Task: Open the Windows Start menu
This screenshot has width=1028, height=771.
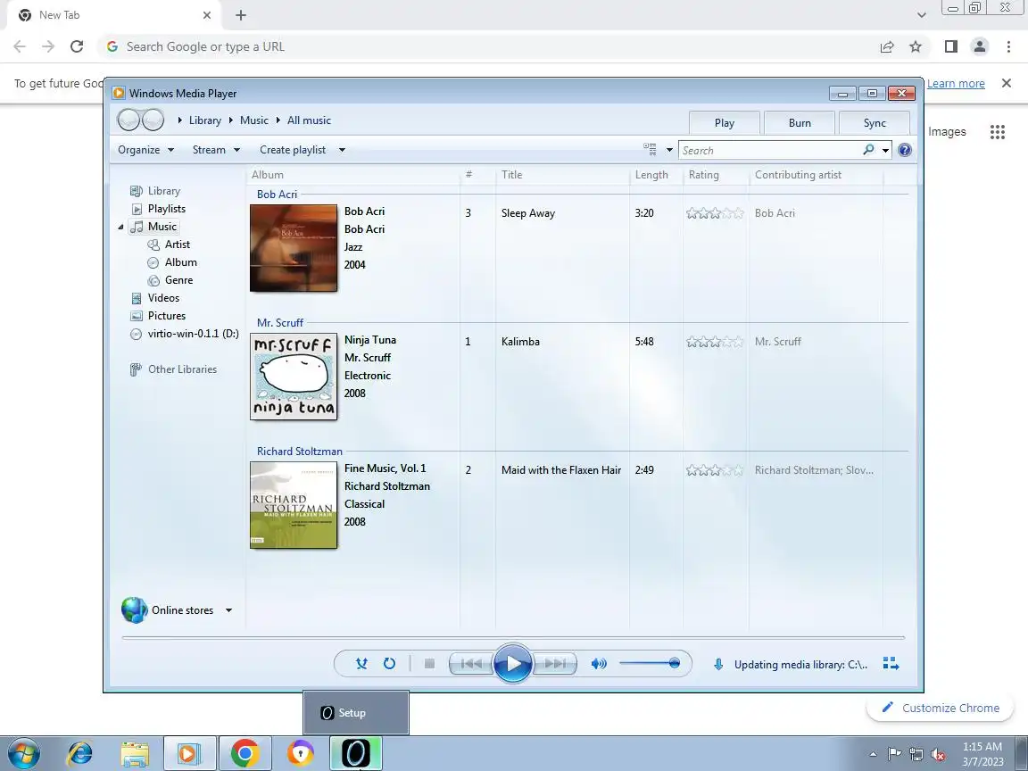Action: (x=23, y=754)
